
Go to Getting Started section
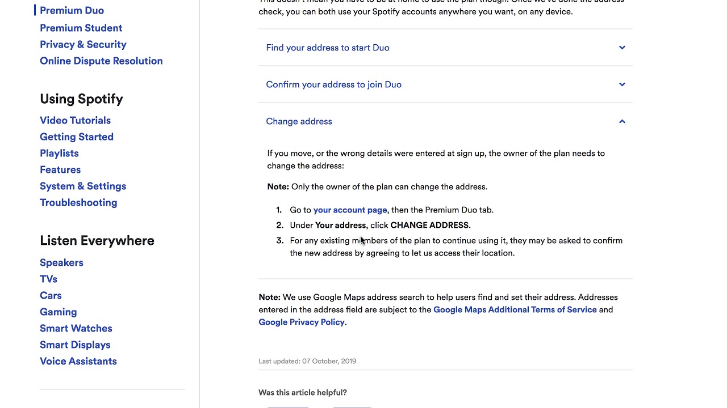(77, 137)
